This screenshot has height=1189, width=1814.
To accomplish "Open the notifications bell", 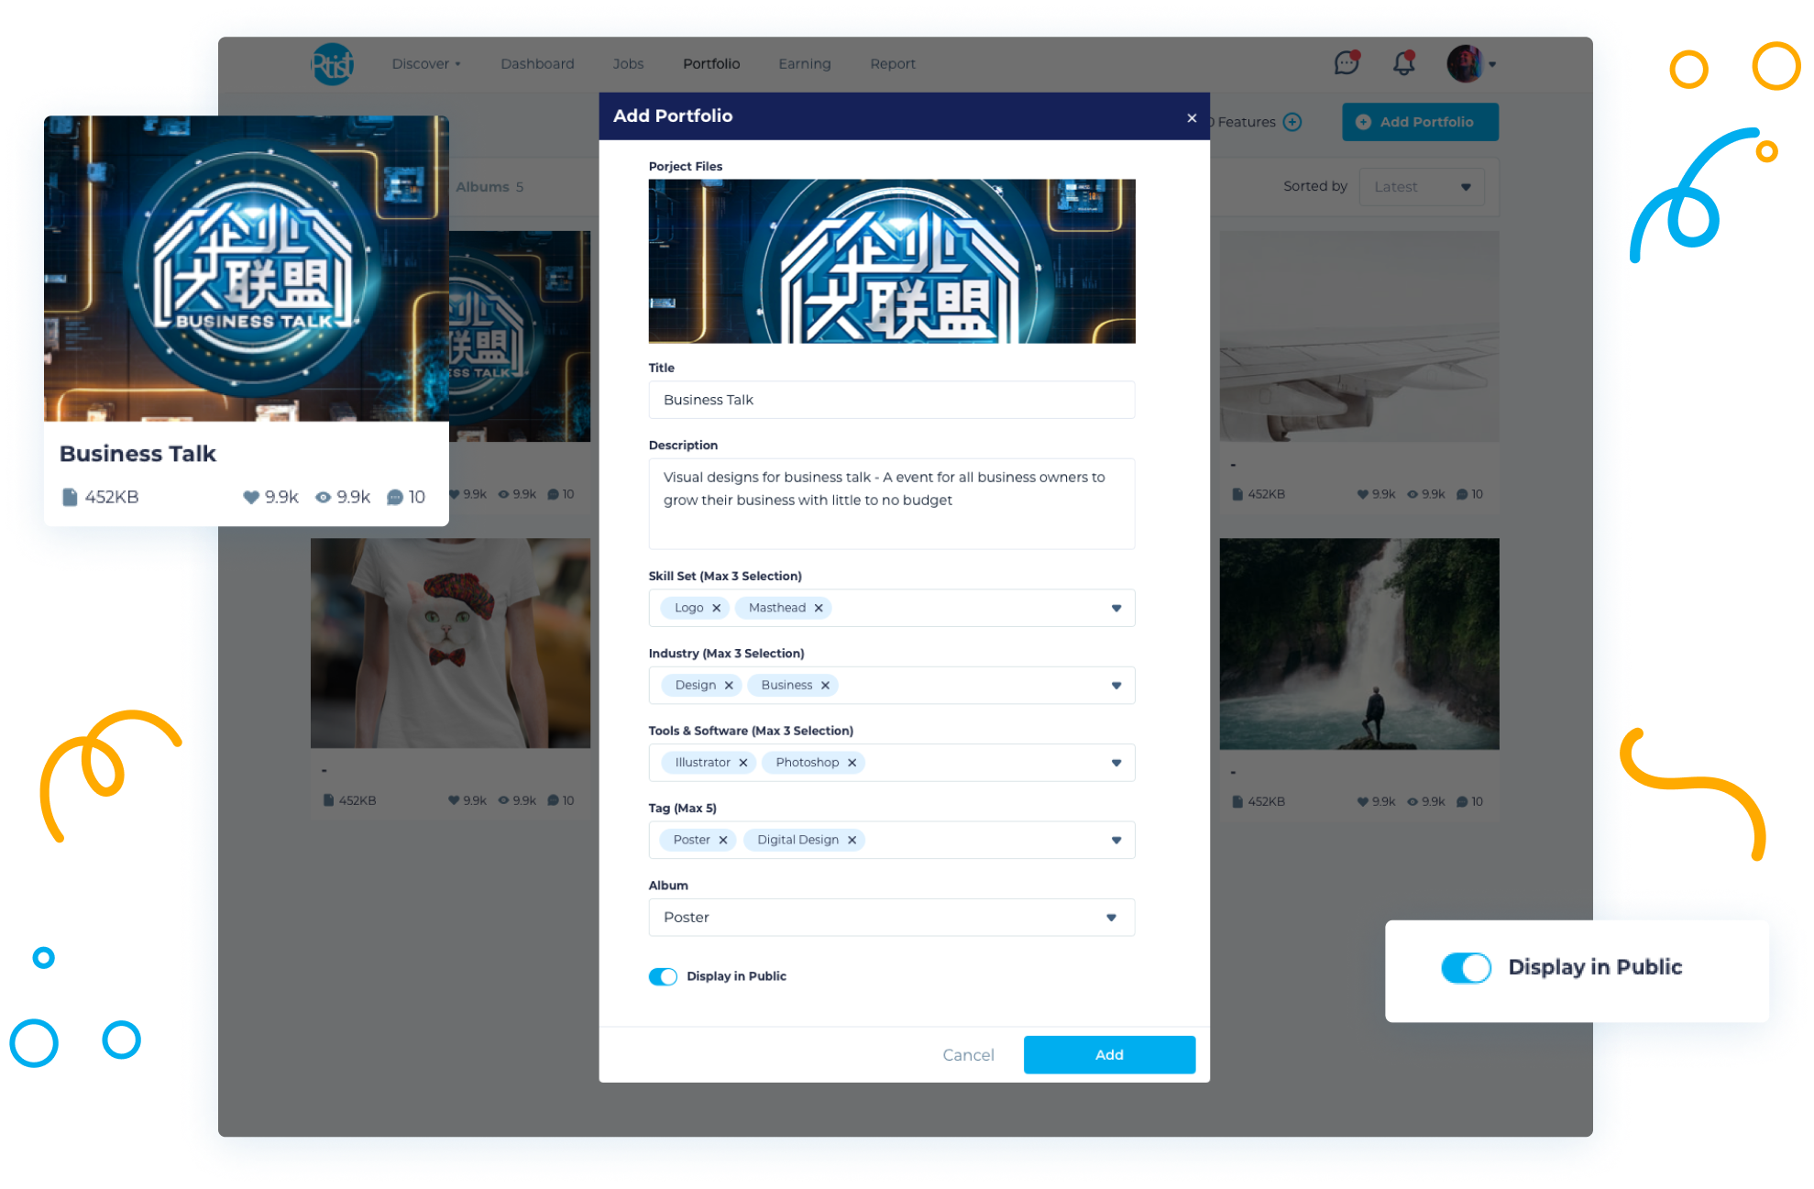I will click(x=1403, y=62).
